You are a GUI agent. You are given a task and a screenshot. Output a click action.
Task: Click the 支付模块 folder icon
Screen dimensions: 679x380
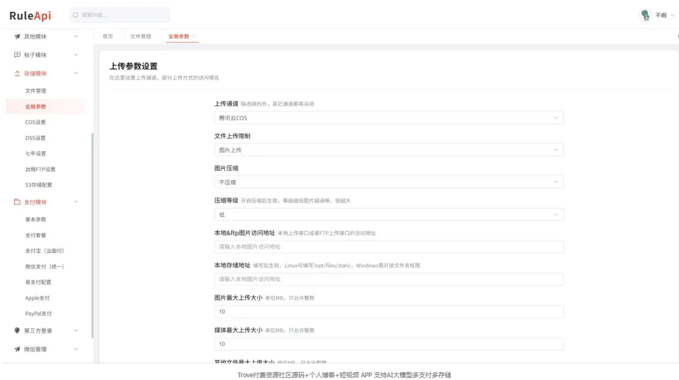click(x=17, y=202)
